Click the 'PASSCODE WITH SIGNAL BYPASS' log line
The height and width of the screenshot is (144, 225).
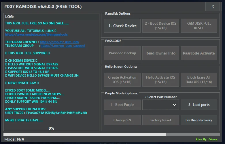click(x=32, y=68)
